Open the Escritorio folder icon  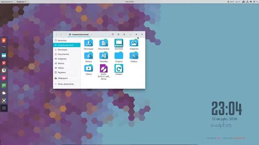click(119, 43)
